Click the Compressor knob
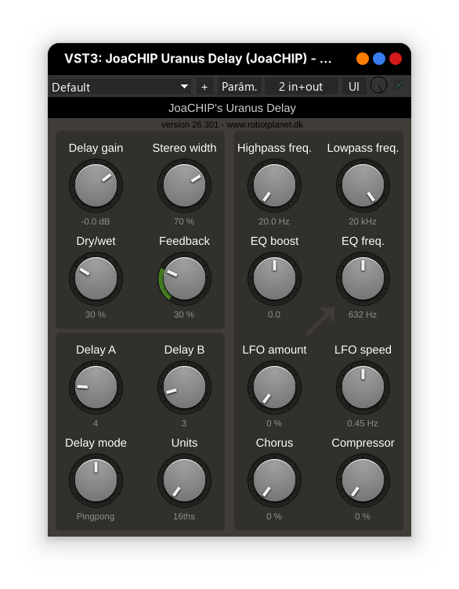The image size is (459, 589). [363, 480]
